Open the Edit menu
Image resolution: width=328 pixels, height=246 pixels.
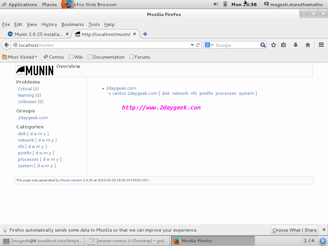18,24
